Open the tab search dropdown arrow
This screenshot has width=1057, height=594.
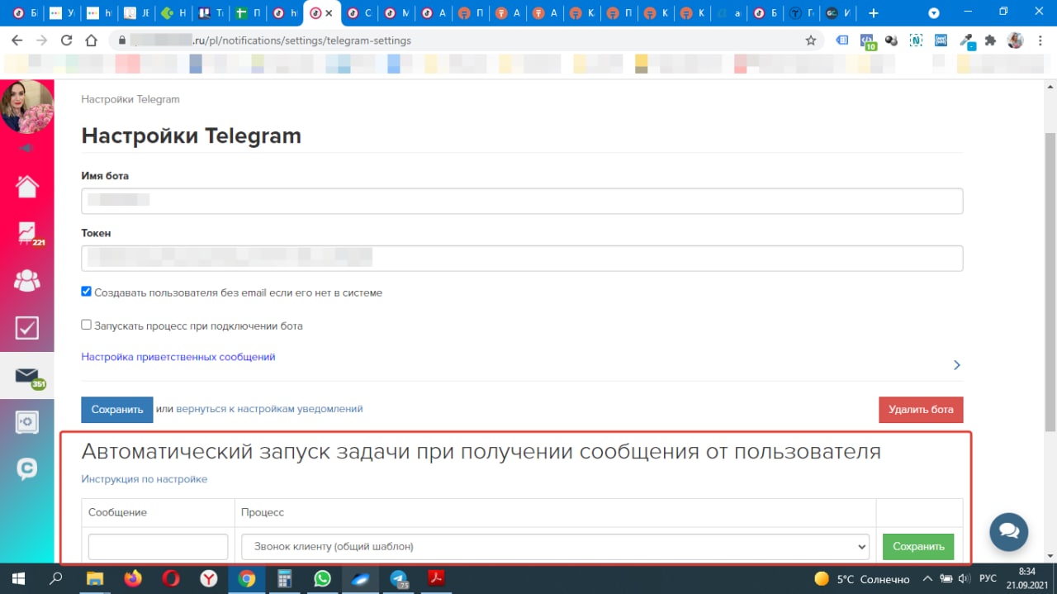(x=934, y=13)
